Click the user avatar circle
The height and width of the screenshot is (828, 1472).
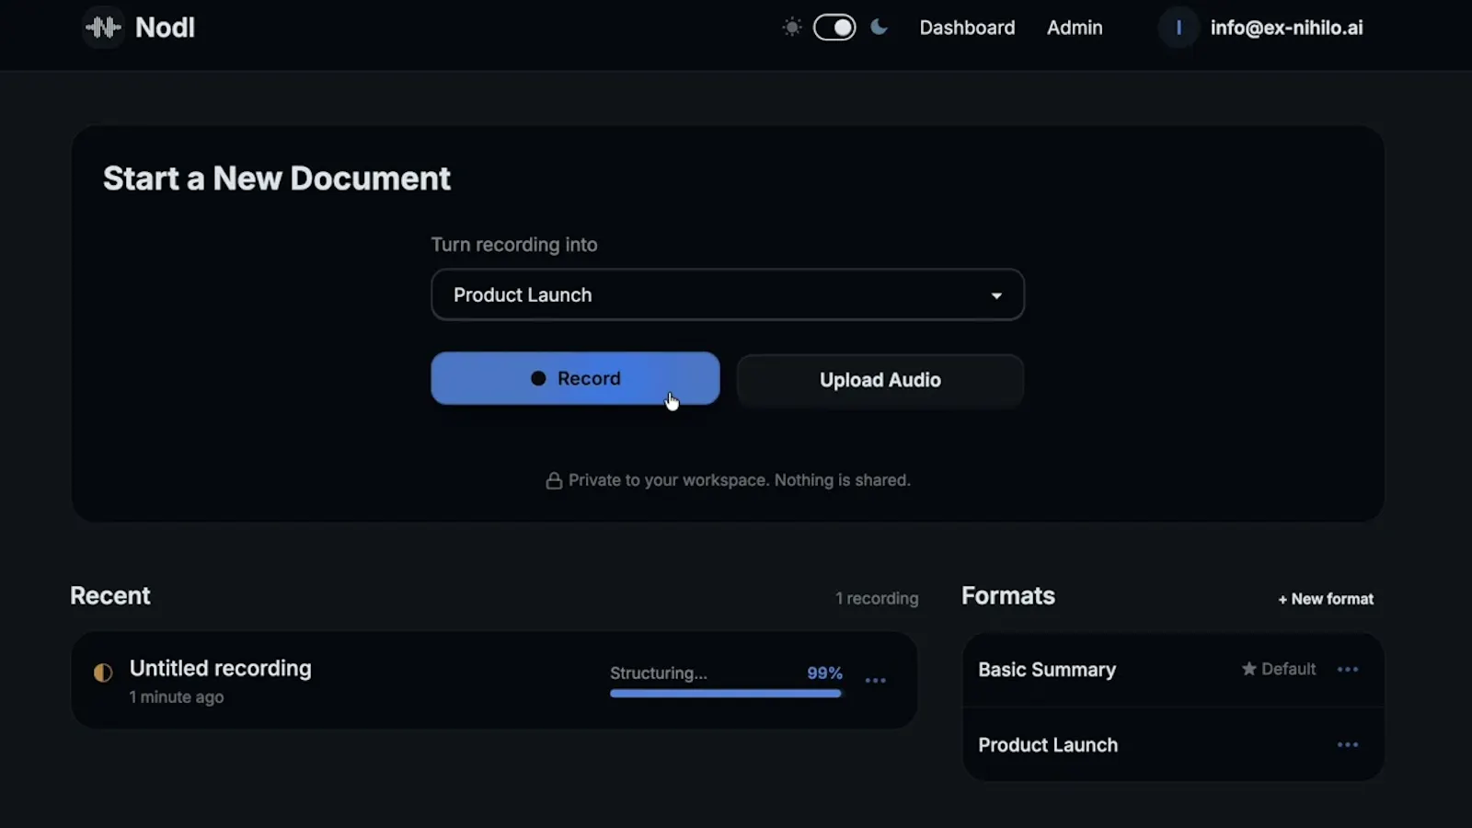tap(1179, 28)
